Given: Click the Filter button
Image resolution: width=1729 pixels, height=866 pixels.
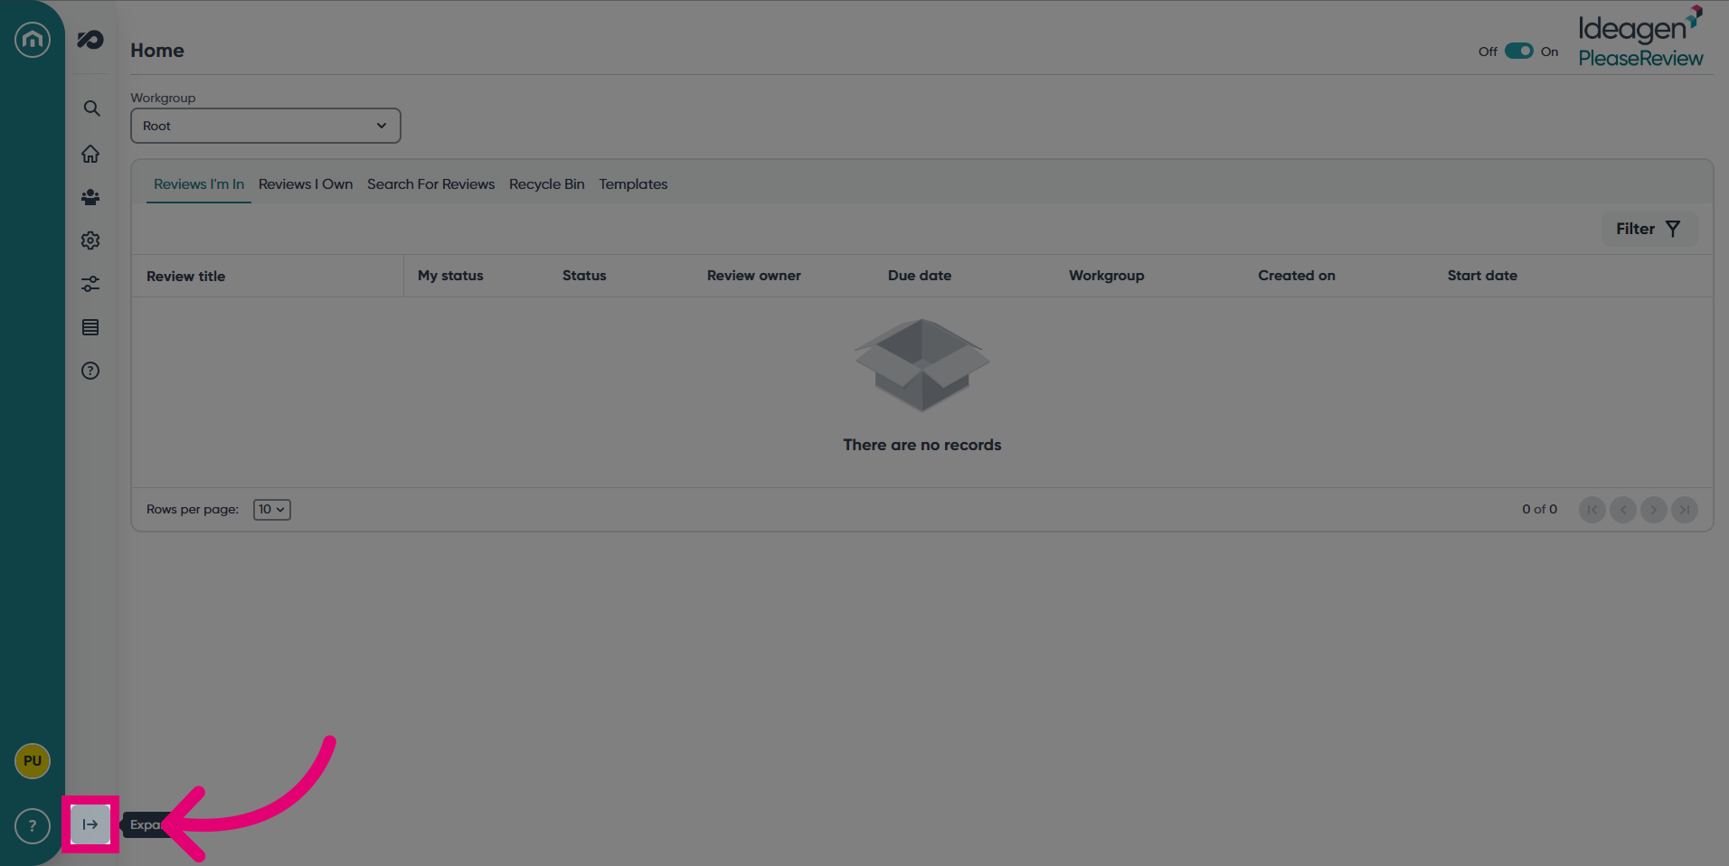Looking at the screenshot, I should coord(1649,229).
